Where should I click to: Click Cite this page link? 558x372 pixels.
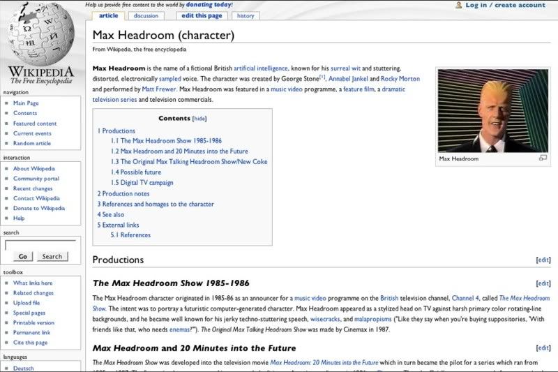(x=30, y=343)
